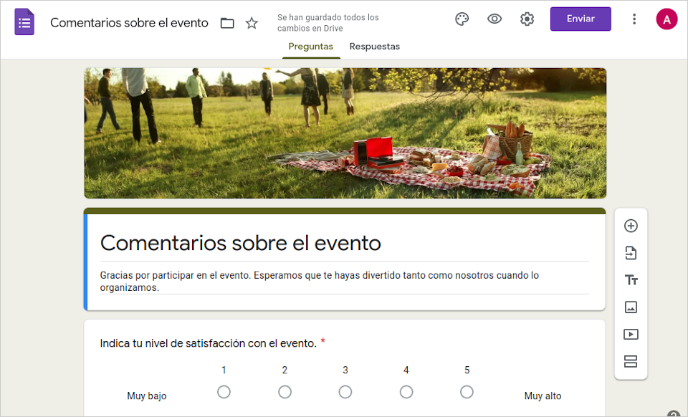Image resolution: width=688 pixels, height=417 pixels.
Task: Open the account avatar menu
Action: (x=666, y=19)
